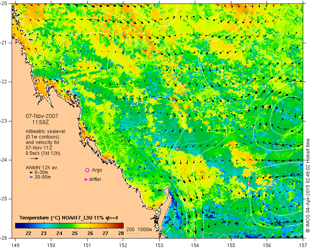Click the "200" bathymetry depth label
Viewport: 311px width, 249px height.
click(130, 230)
